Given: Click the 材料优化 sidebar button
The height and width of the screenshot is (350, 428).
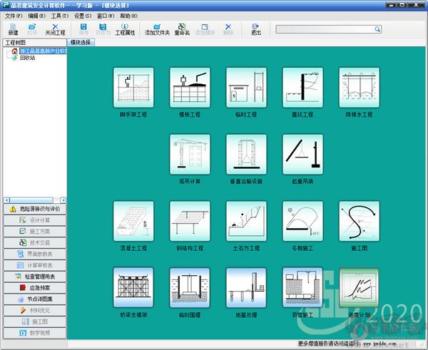Looking at the screenshot, I should click(35, 311).
